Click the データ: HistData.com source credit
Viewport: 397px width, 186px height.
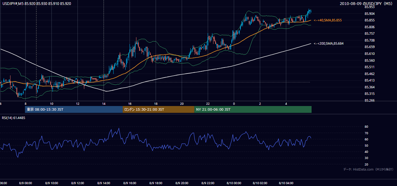click(368, 169)
